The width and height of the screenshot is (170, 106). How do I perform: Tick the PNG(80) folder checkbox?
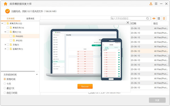coord(11,36)
